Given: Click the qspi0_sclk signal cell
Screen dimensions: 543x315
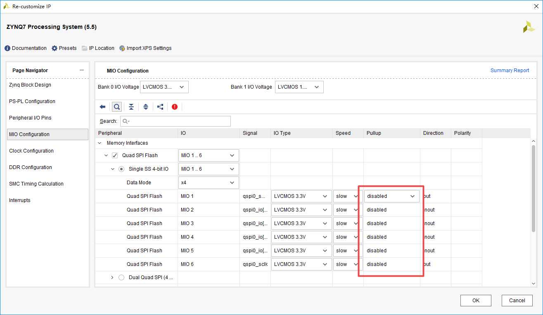Looking at the screenshot, I should coord(255,264).
